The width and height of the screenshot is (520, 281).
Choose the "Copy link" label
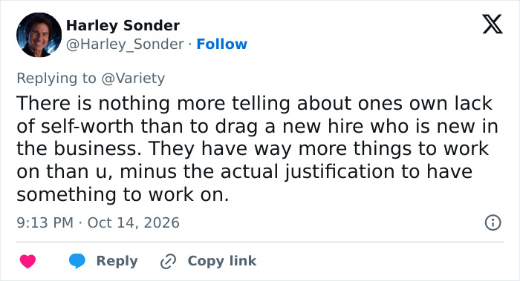click(x=222, y=261)
